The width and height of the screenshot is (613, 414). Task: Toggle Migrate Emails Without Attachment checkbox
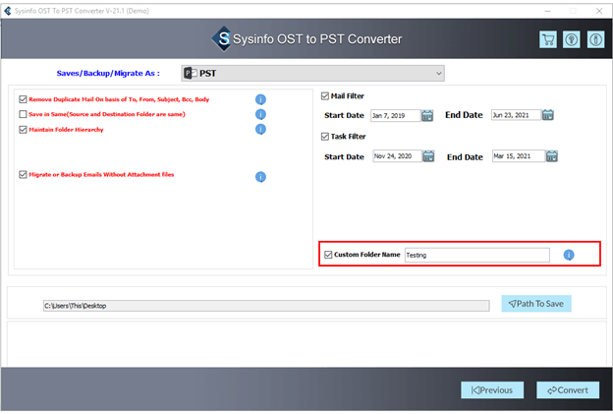tap(23, 174)
